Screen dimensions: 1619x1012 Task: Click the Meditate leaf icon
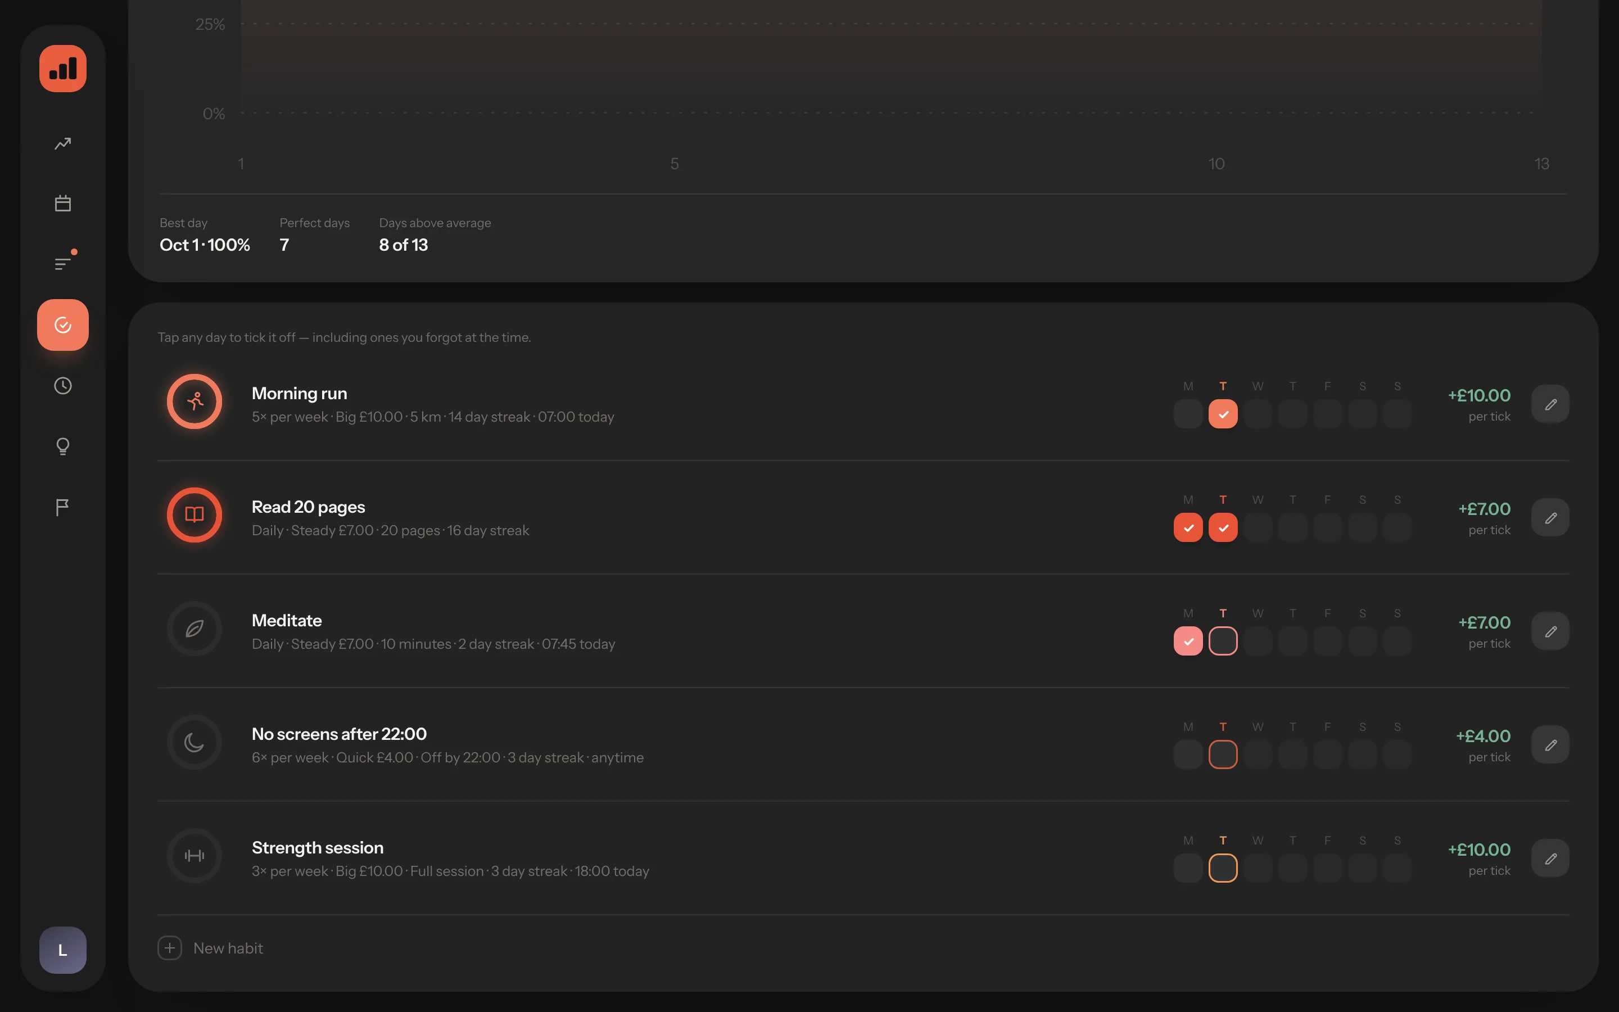(x=195, y=629)
